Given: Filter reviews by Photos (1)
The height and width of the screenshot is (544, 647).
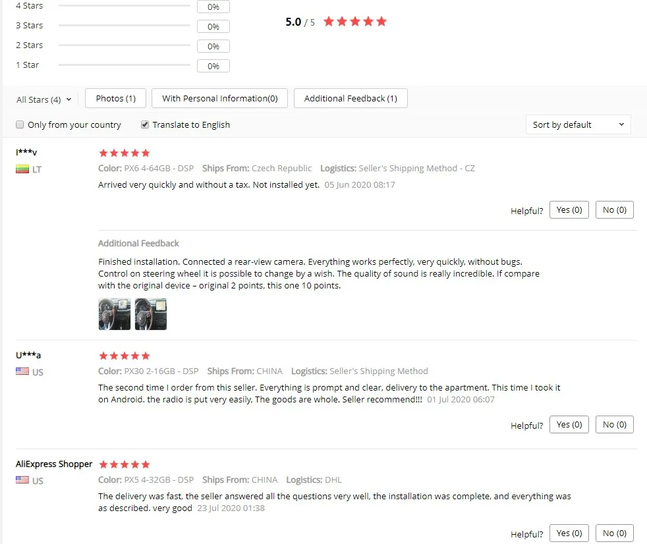Looking at the screenshot, I should 115,98.
